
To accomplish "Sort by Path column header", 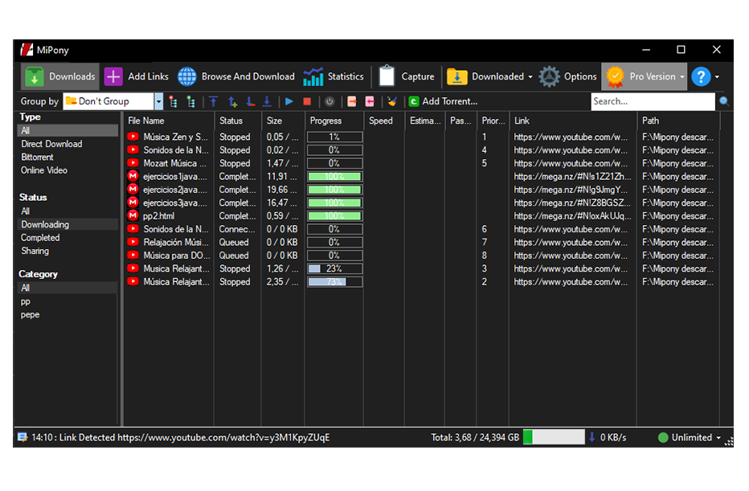I will pyautogui.click(x=678, y=121).
